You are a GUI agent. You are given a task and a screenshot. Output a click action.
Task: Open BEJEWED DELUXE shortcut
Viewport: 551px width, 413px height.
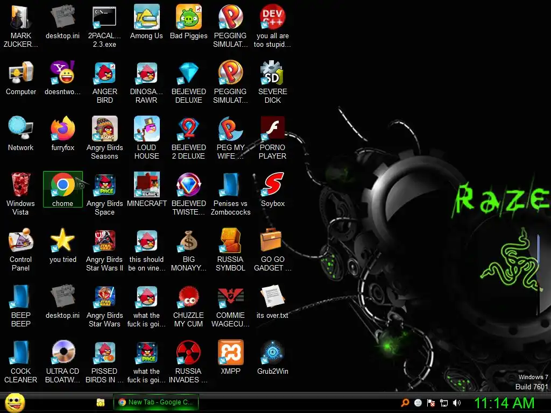[x=189, y=82]
